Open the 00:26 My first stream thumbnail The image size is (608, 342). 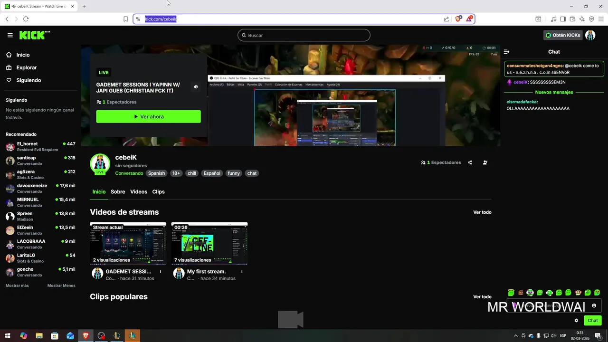pos(209,243)
